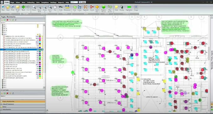The height and width of the screenshot is (114, 213).
Task: Click yellow swatch for Weatherproof Junction Box
Action: click(40, 78)
